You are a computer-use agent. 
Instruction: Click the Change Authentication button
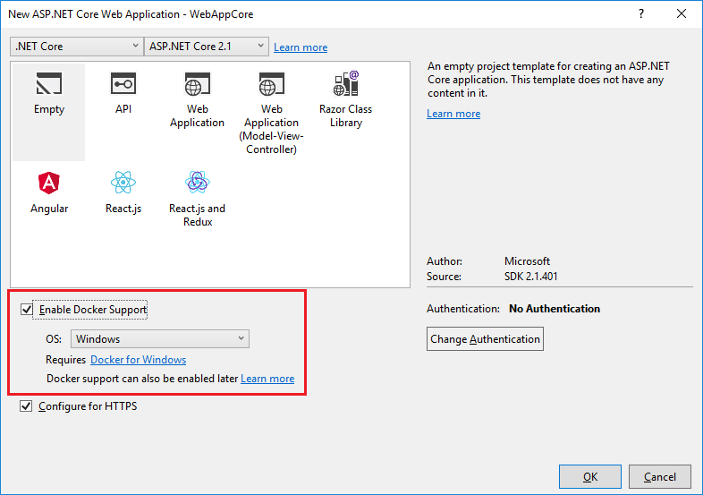[485, 339]
